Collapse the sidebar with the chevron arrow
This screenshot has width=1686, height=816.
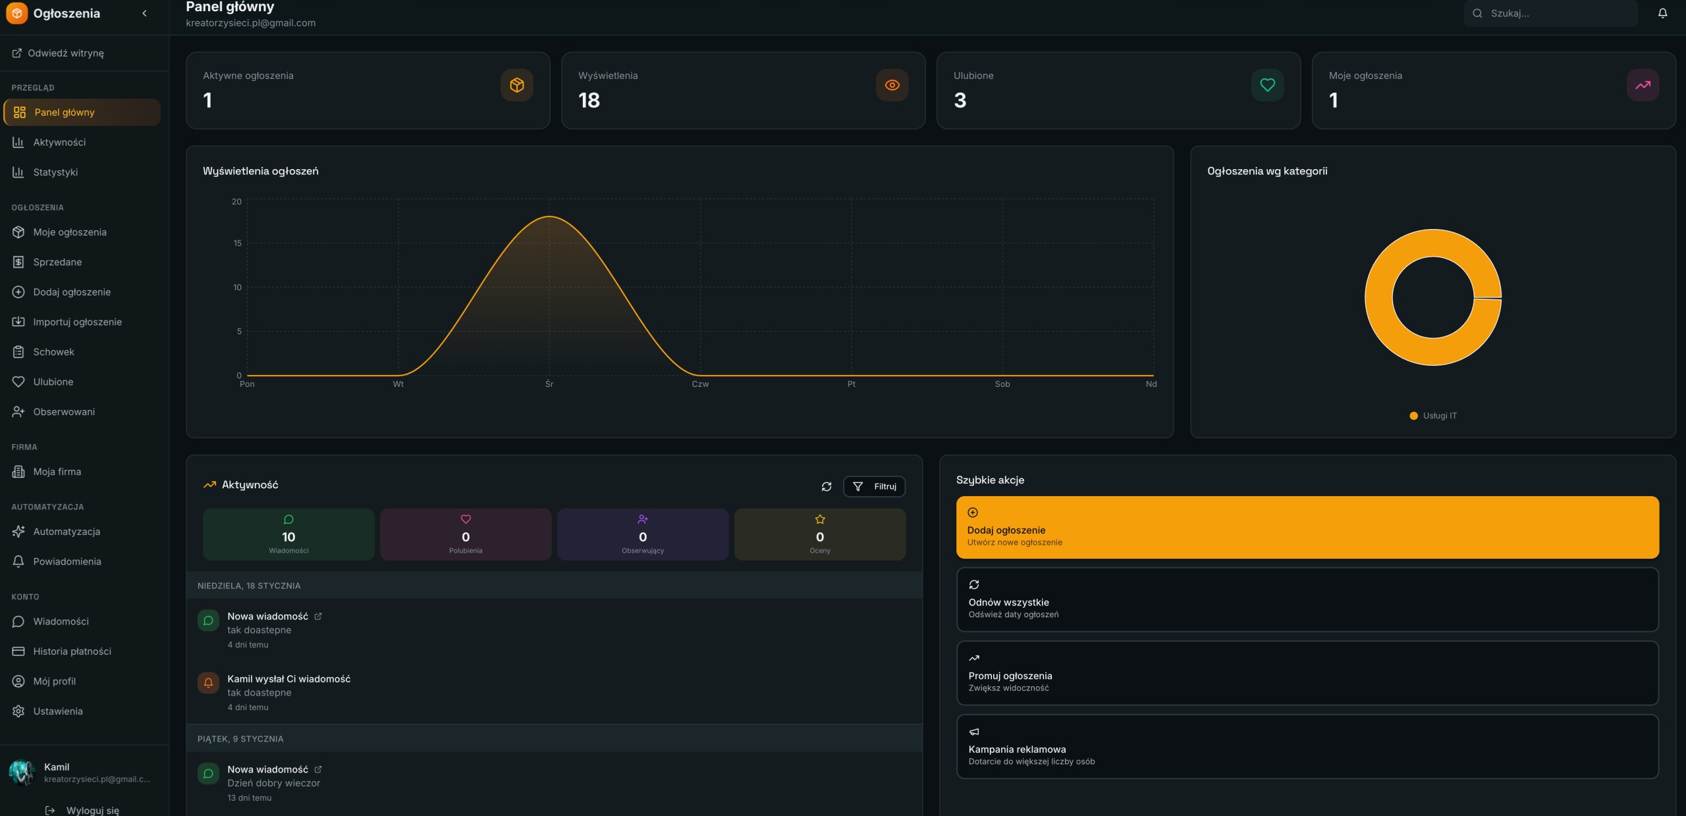[144, 13]
